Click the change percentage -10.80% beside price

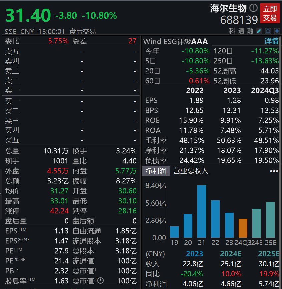tap(99, 16)
